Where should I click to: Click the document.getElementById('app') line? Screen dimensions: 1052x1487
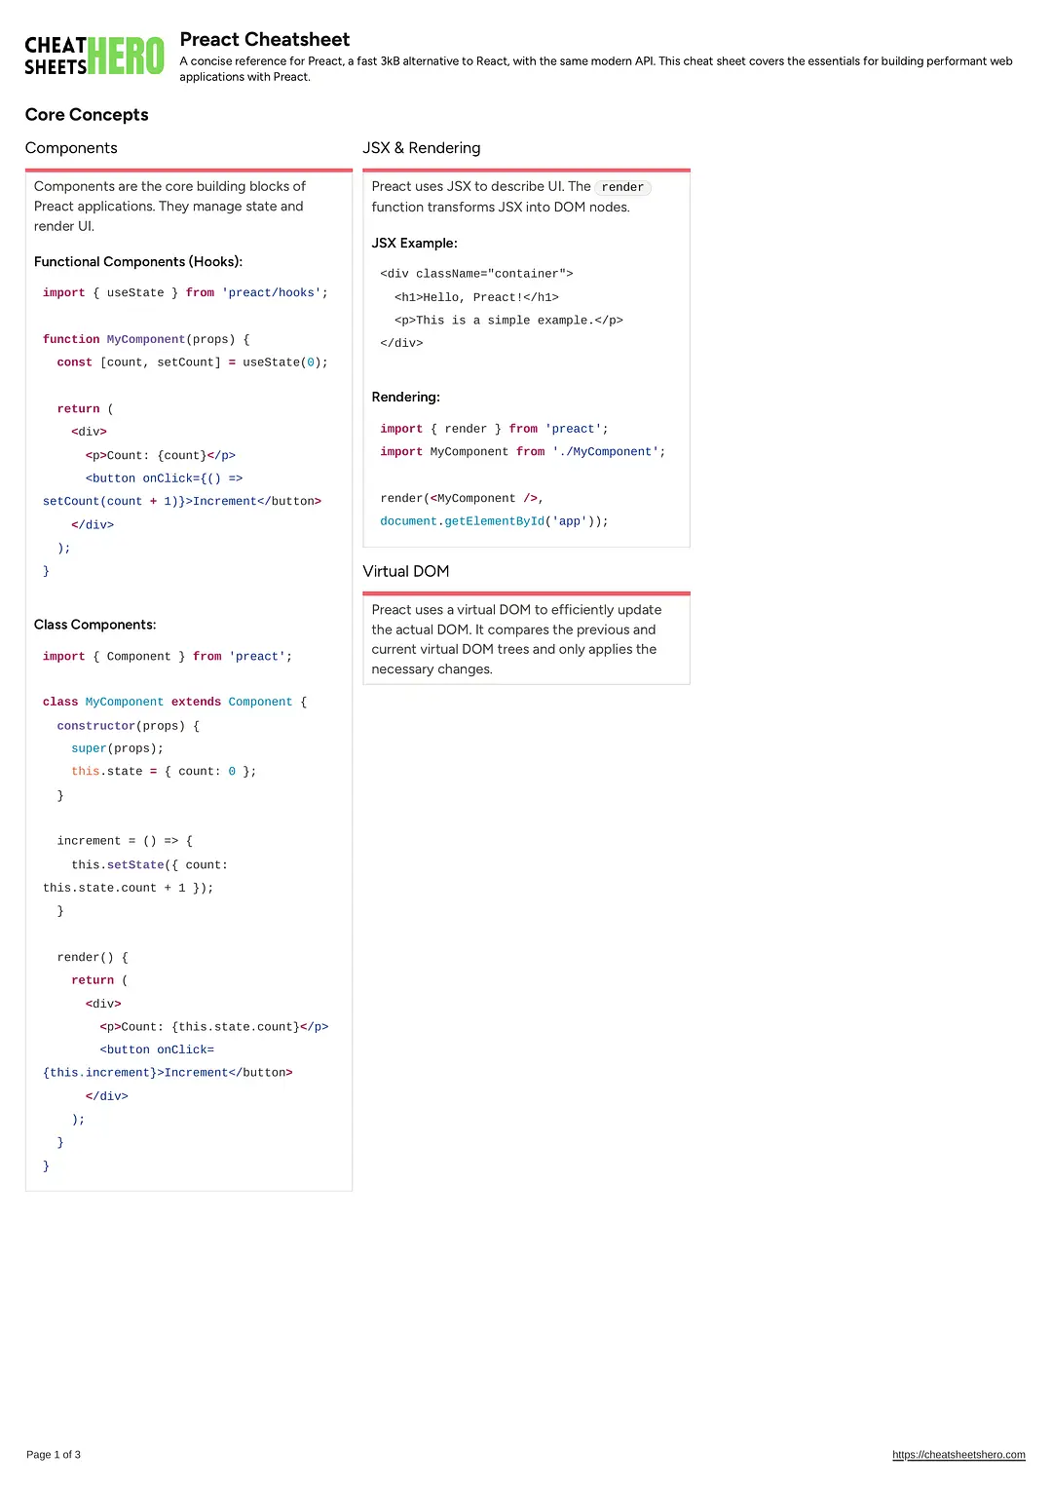494,522
